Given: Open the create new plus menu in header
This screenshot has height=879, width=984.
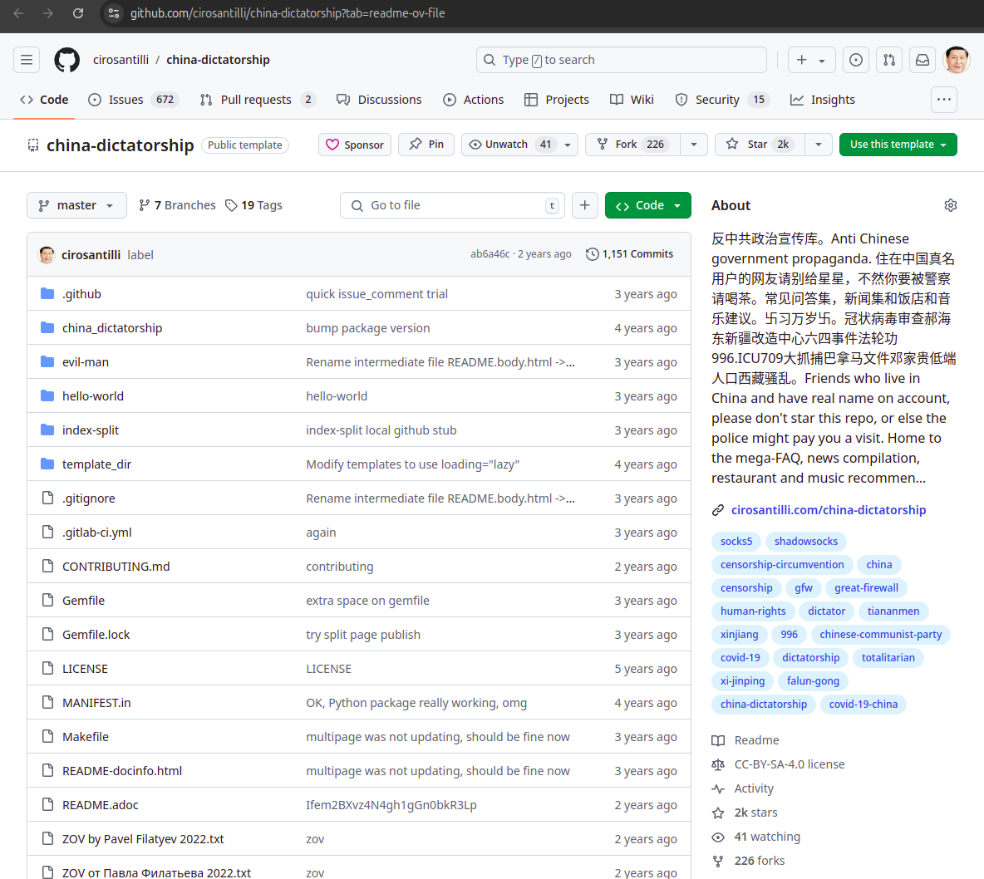Looking at the screenshot, I should (x=811, y=60).
